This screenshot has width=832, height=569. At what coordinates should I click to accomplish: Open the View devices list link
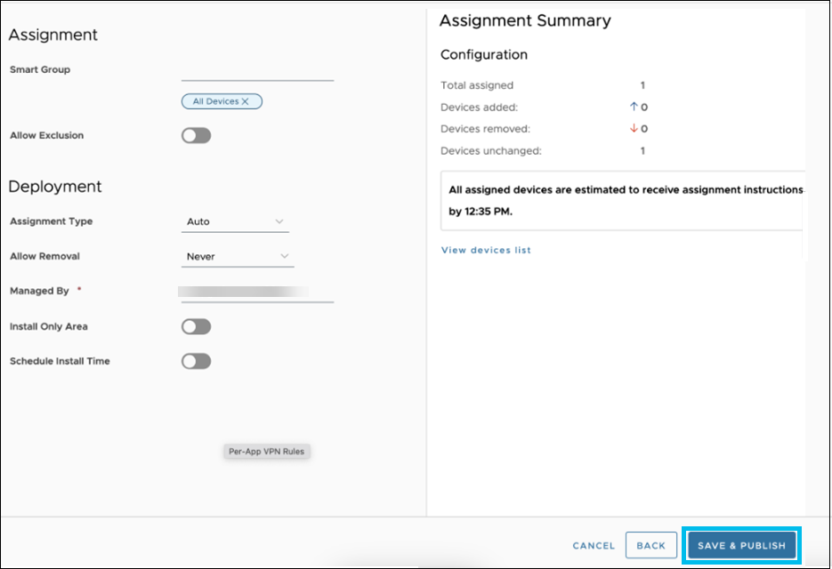click(x=486, y=250)
